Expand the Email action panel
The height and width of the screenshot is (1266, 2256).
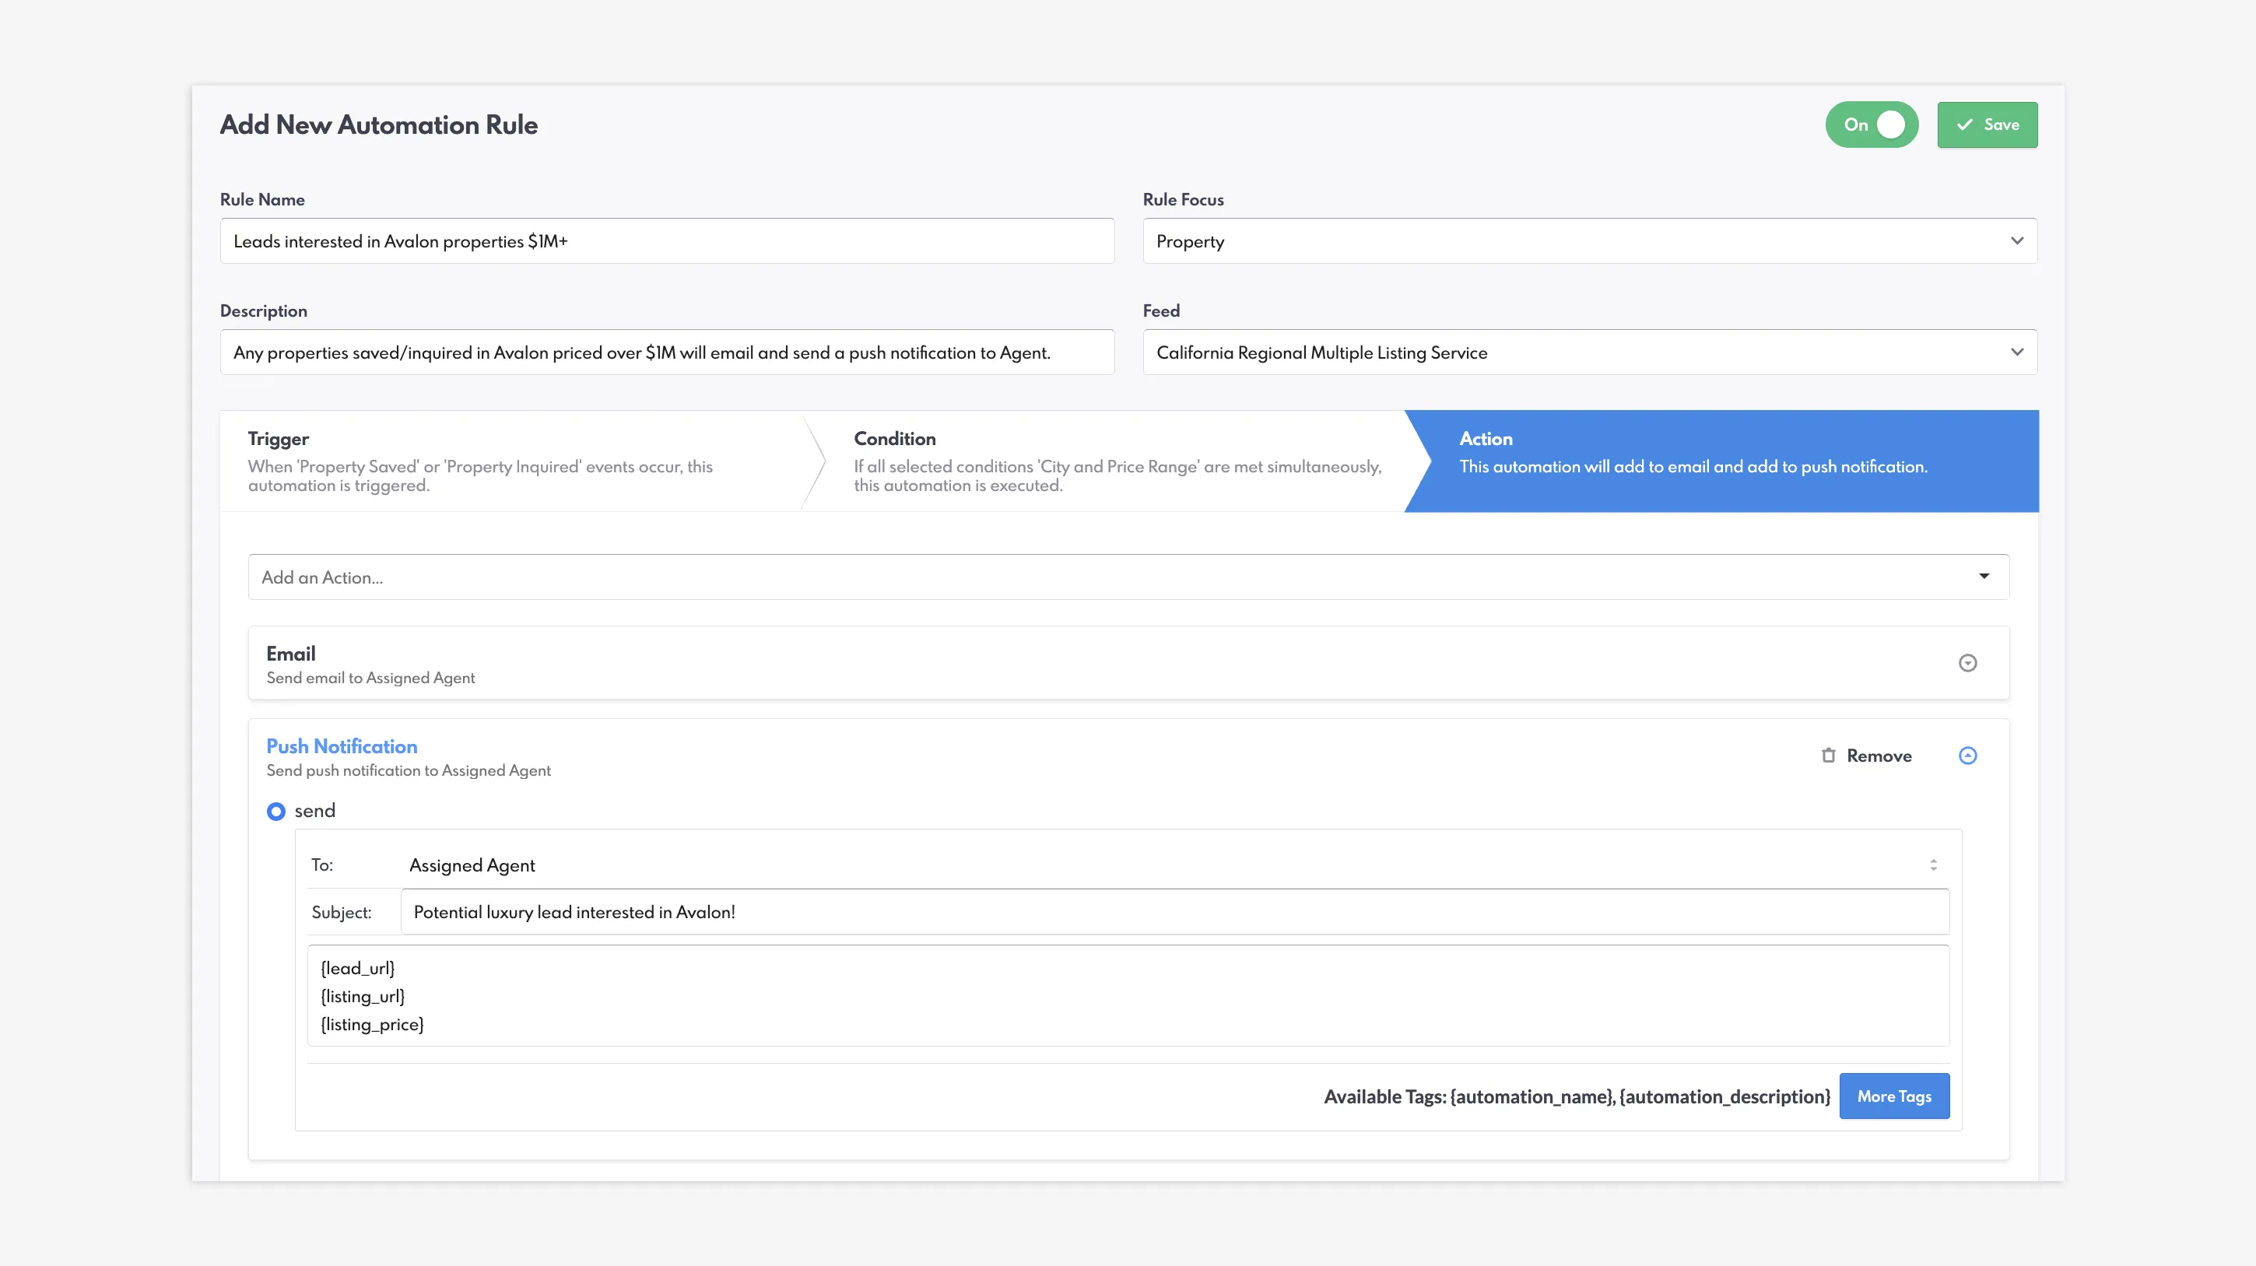click(x=1967, y=663)
